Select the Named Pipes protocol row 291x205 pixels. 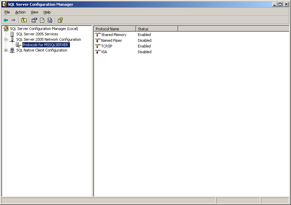(111, 40)
